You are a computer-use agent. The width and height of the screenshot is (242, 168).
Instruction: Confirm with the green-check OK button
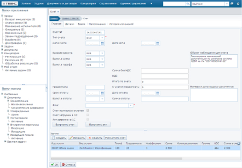pyautogui.click(x=54, y=165)
